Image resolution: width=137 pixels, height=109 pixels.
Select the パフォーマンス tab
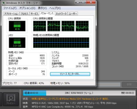point(47,13)
